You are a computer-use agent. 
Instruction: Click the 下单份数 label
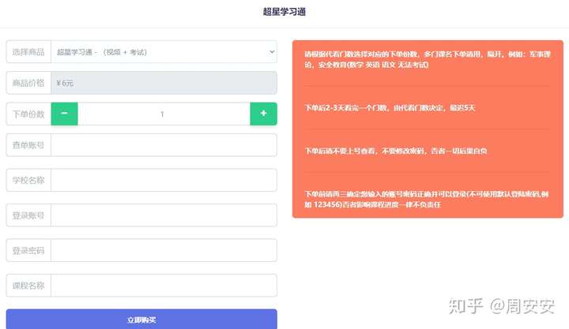28,114
